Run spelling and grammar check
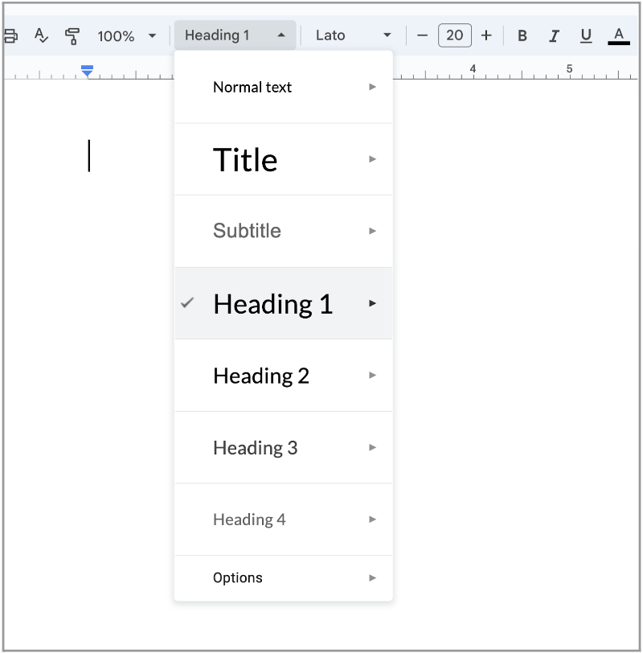Viewport: 643px width, 653px height. point(40,35)
